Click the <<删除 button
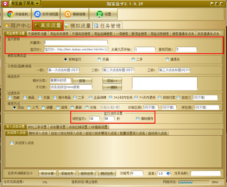Viewport: 227px width, 187px height. pyautogui.click(x=112, y=87)
